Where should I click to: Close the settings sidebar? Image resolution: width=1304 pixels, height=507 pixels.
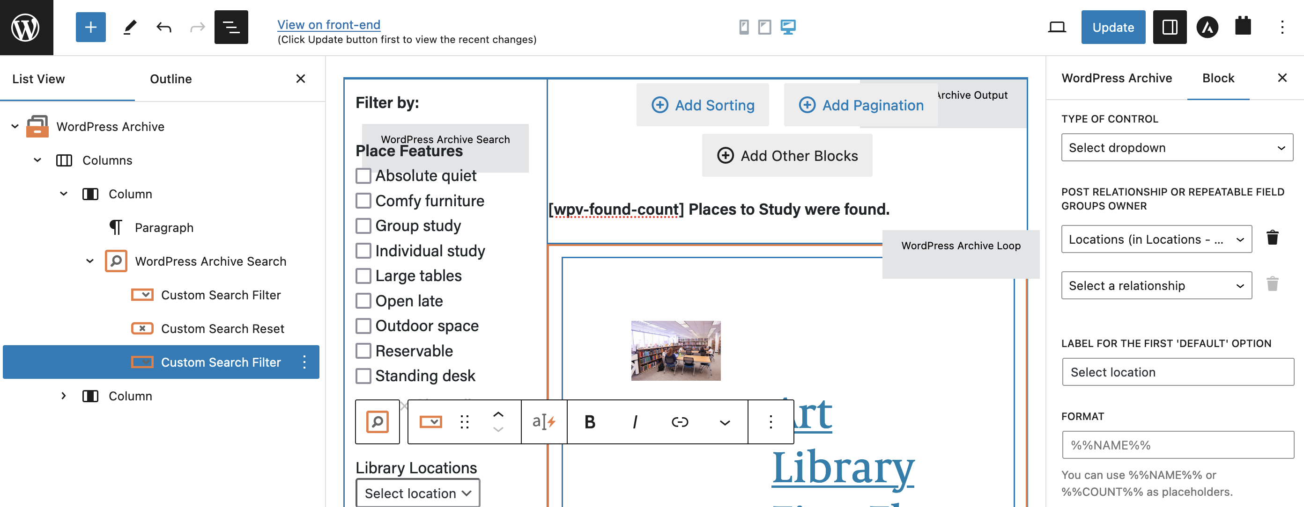point(1282,78)
